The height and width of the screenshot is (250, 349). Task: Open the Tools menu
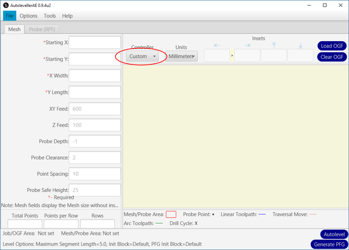tap(50, 16)
